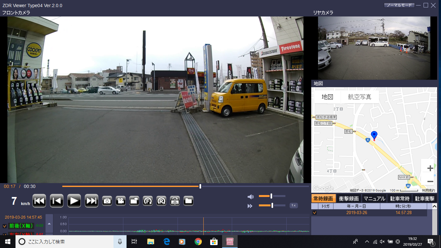Open the folder icon to load files
The width and height of the screenshot is (441, 248).
tap(188, 201)
